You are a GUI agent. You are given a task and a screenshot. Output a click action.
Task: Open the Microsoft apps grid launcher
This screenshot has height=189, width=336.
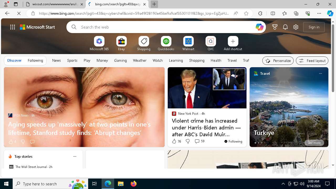coord(13,27)
